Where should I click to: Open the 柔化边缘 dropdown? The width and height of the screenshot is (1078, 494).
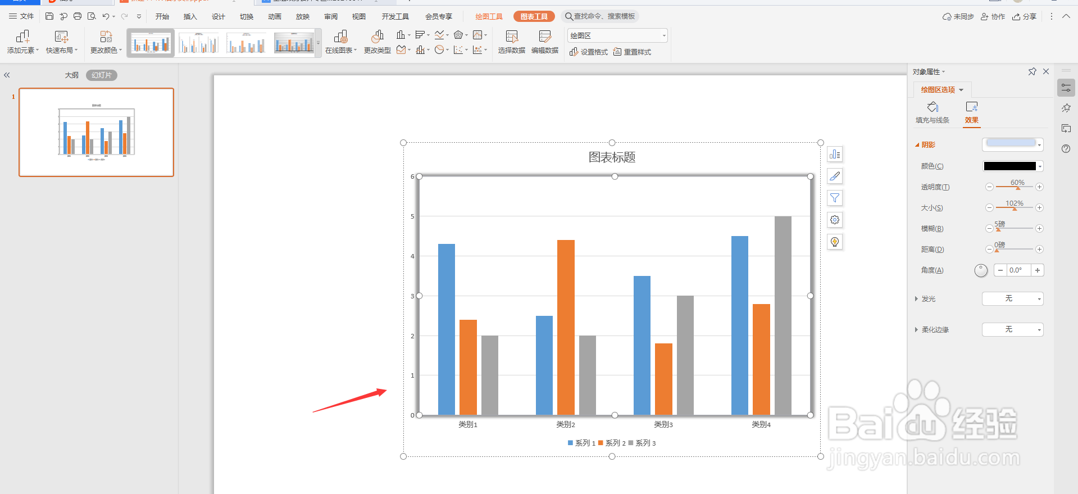1012,329
